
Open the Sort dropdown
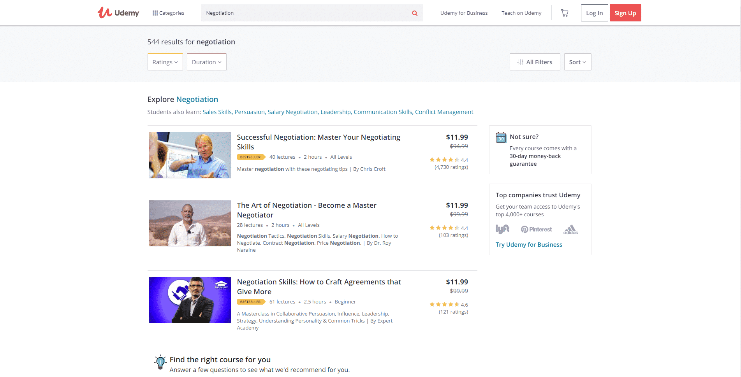point(577,62)
